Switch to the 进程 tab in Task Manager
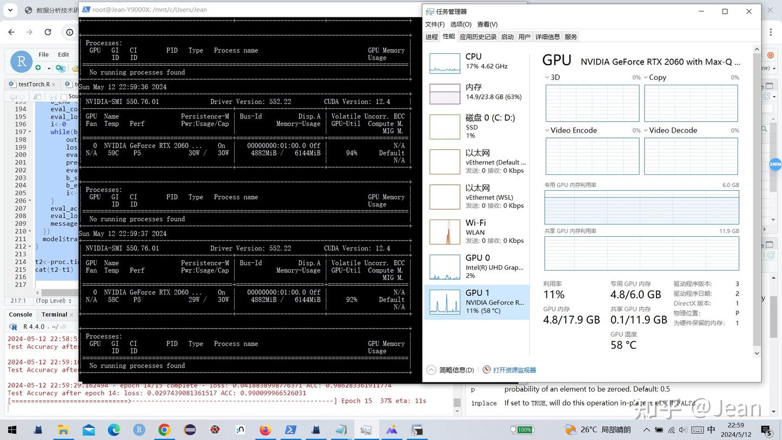 pyautogui.click(x=431, y=36)
